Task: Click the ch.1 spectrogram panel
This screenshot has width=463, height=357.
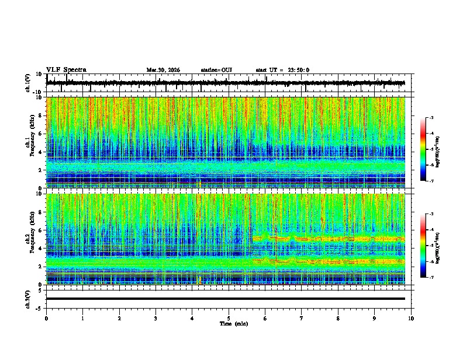Action: click(x=226, y=142)
